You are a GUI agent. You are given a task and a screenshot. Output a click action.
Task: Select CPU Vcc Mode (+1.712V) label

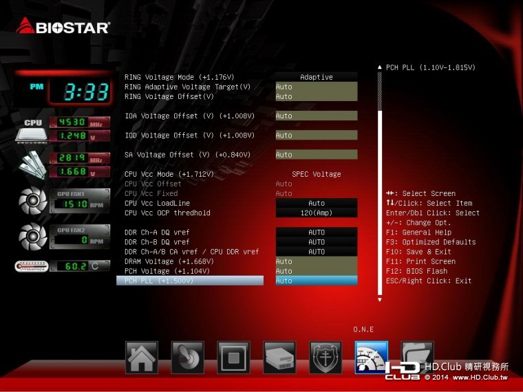pos(169,174)
